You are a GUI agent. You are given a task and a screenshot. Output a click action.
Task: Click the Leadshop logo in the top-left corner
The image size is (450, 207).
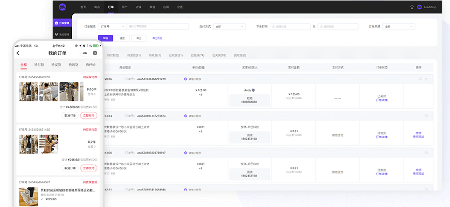click(62, 7)
